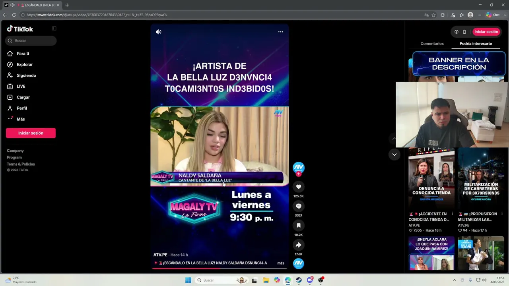Image resolution: width=509 pixels, height=286 pixels.
Task: Switch to the Comentarios tab
Action: pyautogui.click(x=432, y=44)
